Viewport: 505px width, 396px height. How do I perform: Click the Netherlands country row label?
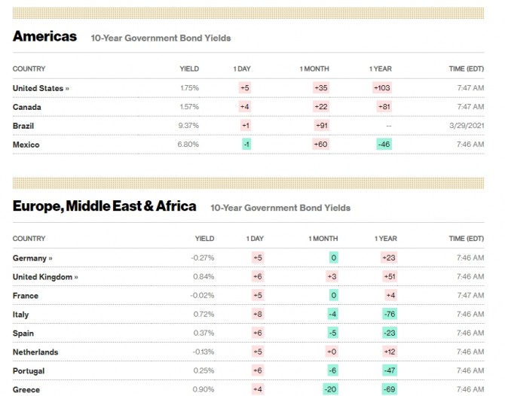(x=35, y=352)
